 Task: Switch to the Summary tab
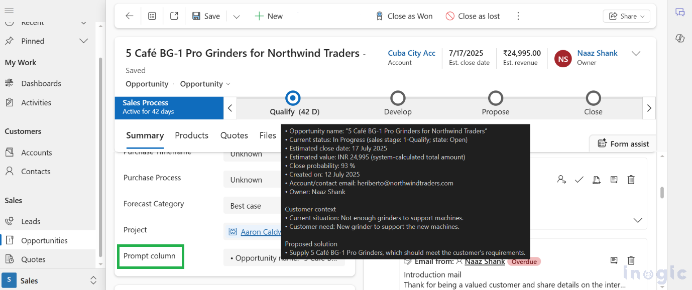145,135
